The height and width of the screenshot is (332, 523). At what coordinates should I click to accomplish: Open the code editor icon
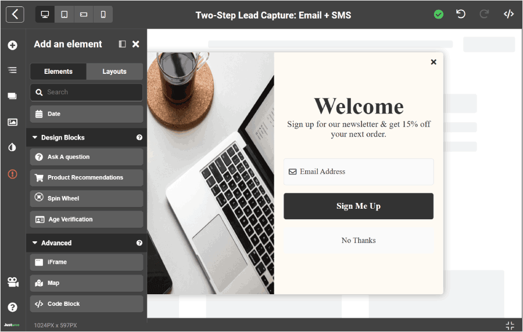tap(508, 14)
